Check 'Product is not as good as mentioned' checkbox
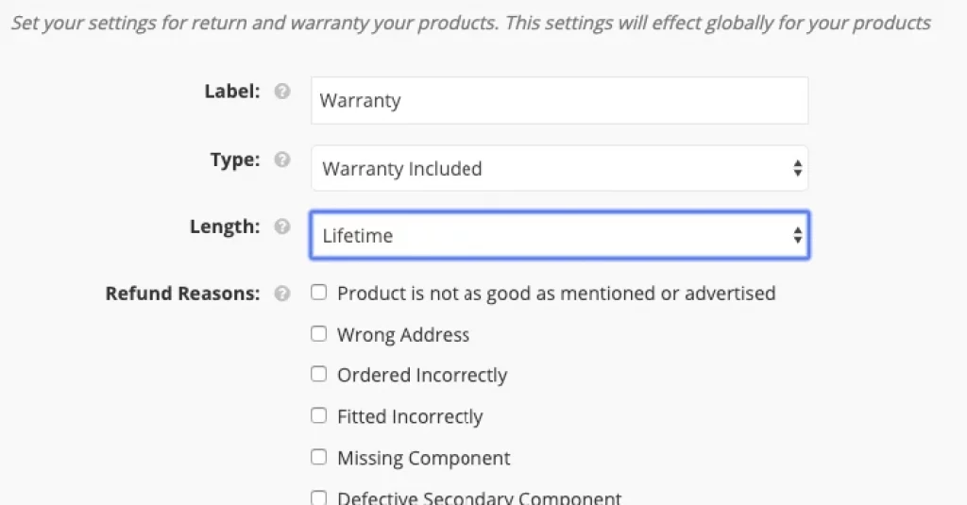Image resolution: width=967 pixels, height=505 pixels. [319, 293]
